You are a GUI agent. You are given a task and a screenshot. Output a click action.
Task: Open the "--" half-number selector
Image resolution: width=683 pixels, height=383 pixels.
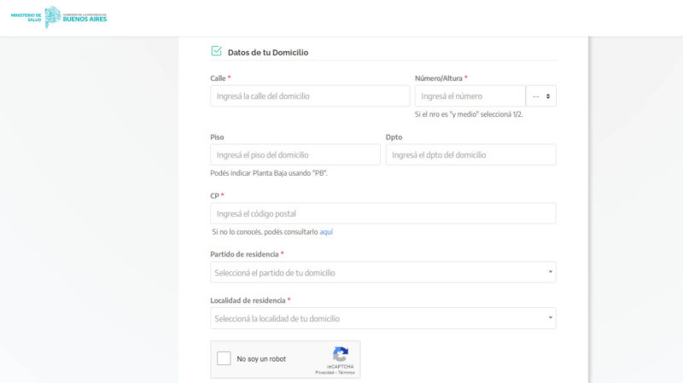pyautogui.click(x=541, y=96)
